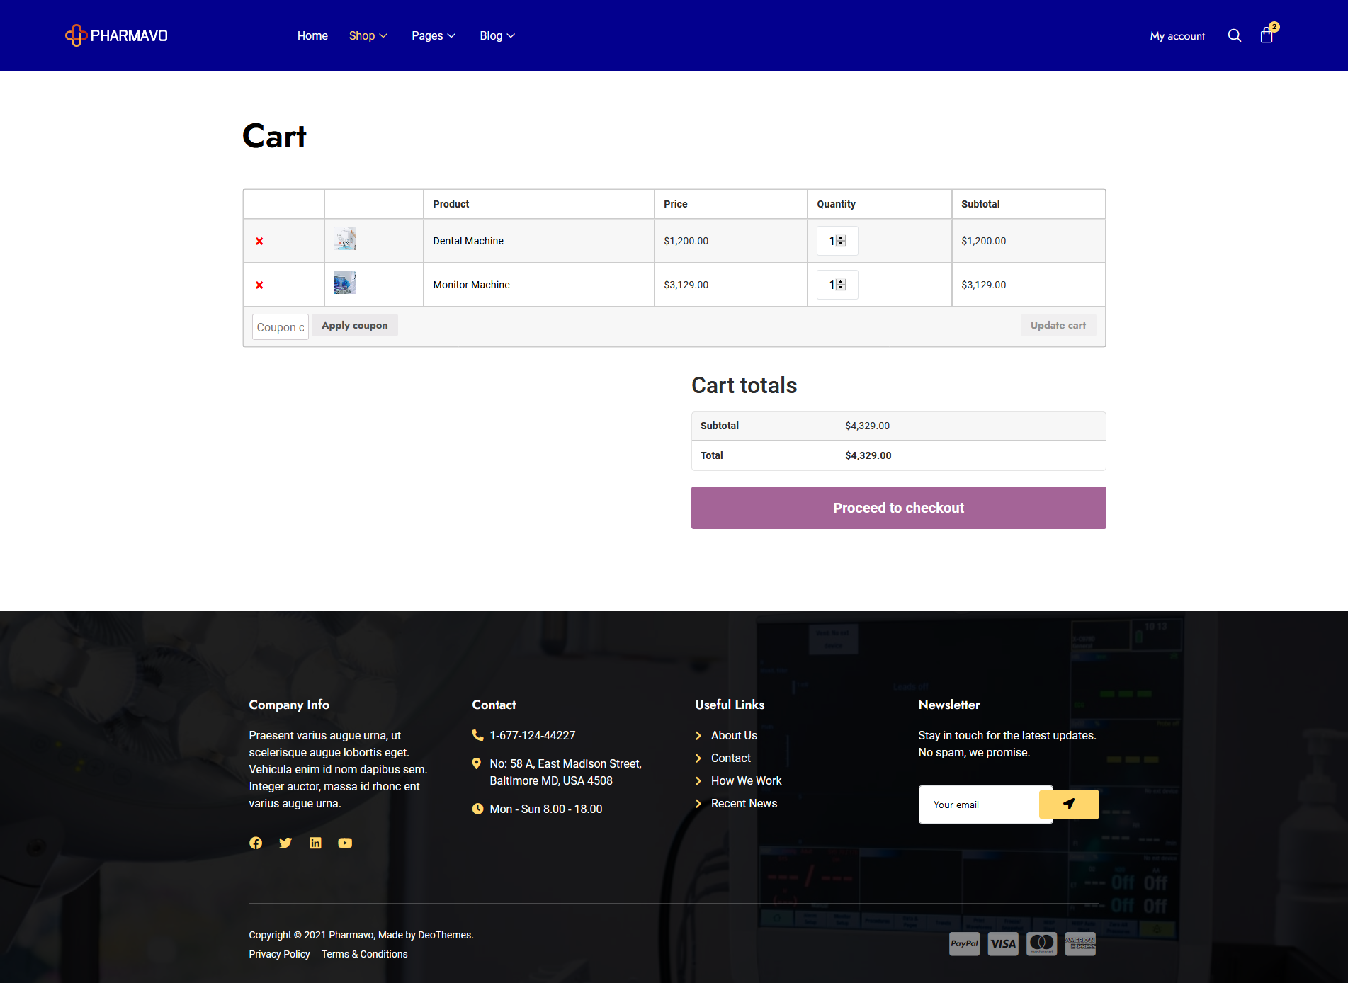1348x983 pixels.
Task: Remove Monitor Machine from cart
Action: (259, 285)
